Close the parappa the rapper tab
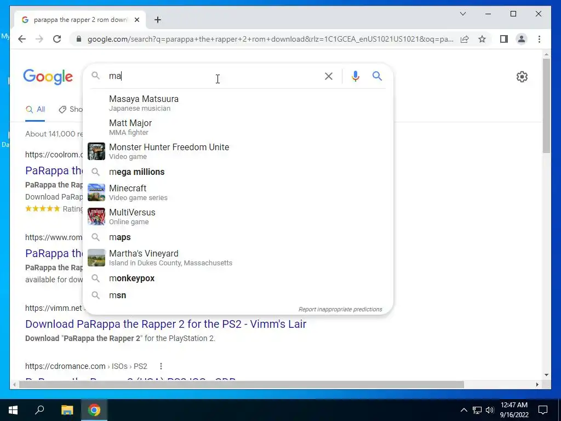This screenshot has height=421, width=561. [136, 20]
